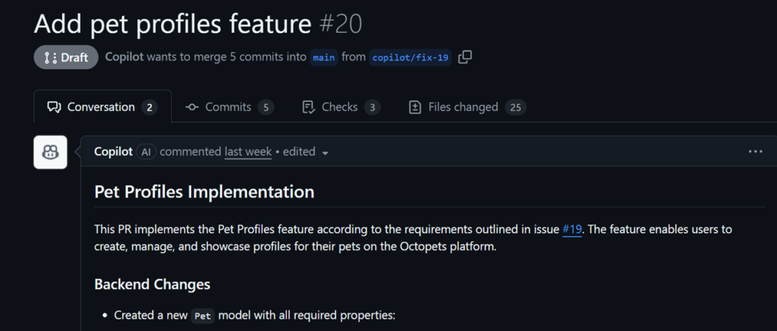The width and height of the screenshot is (777, 331).
Task: Open the main base branch link
Action: (x=324, y=58)
